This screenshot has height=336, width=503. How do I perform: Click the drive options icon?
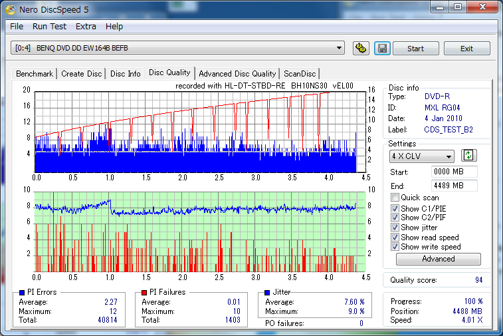(361, 49)
